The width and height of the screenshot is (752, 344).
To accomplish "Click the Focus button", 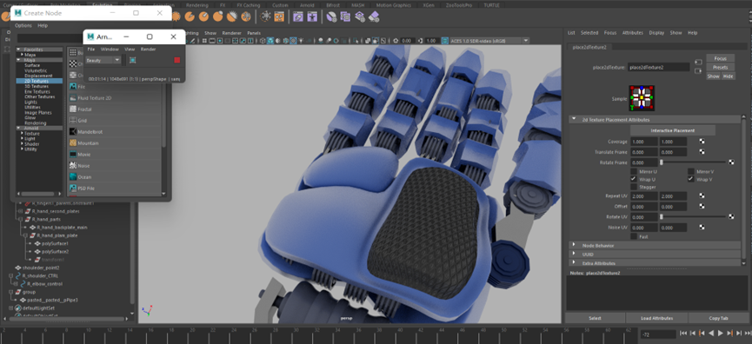I will [721, 58].
